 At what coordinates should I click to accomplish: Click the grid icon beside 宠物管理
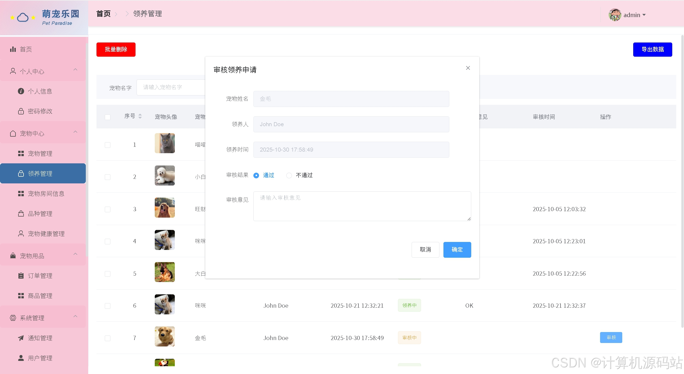[x=21, y=153]
